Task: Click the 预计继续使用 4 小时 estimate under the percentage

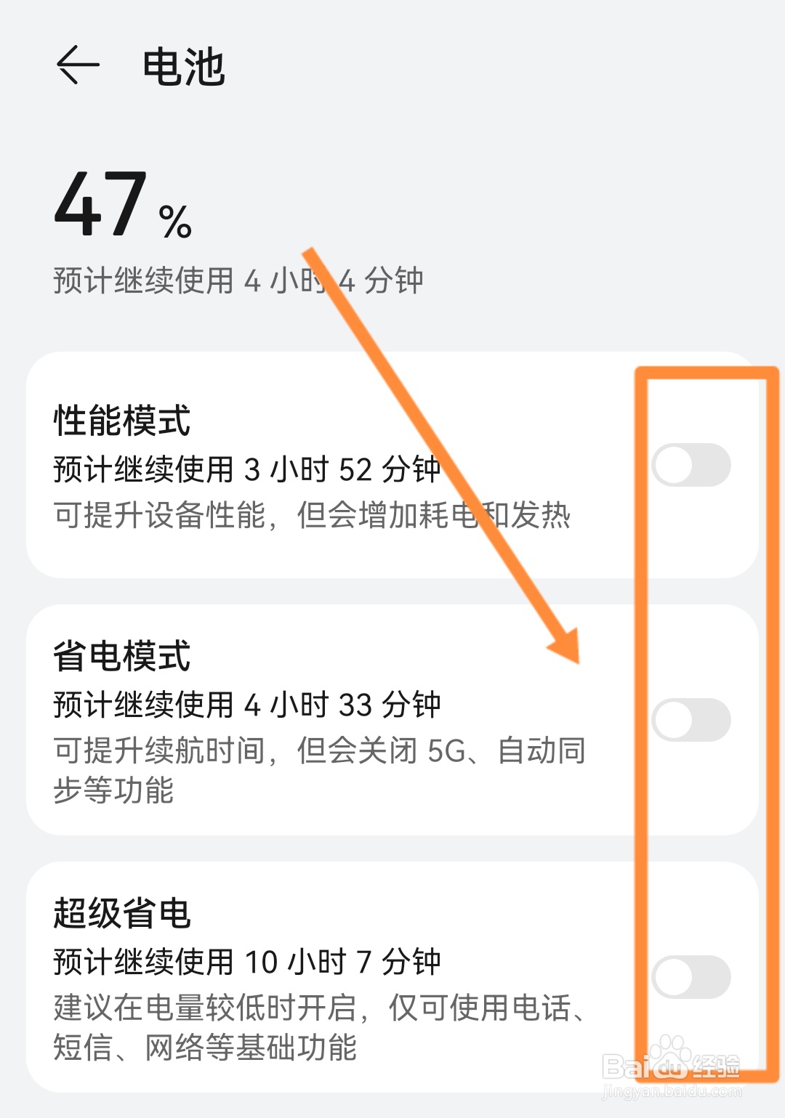Action: [238, 280]
